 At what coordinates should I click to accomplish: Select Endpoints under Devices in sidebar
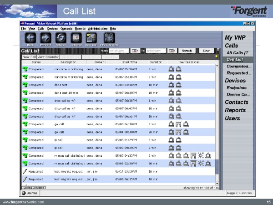(x=237, y=87)
